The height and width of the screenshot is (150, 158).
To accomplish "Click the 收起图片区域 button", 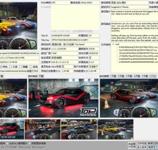I will point(132,145).
